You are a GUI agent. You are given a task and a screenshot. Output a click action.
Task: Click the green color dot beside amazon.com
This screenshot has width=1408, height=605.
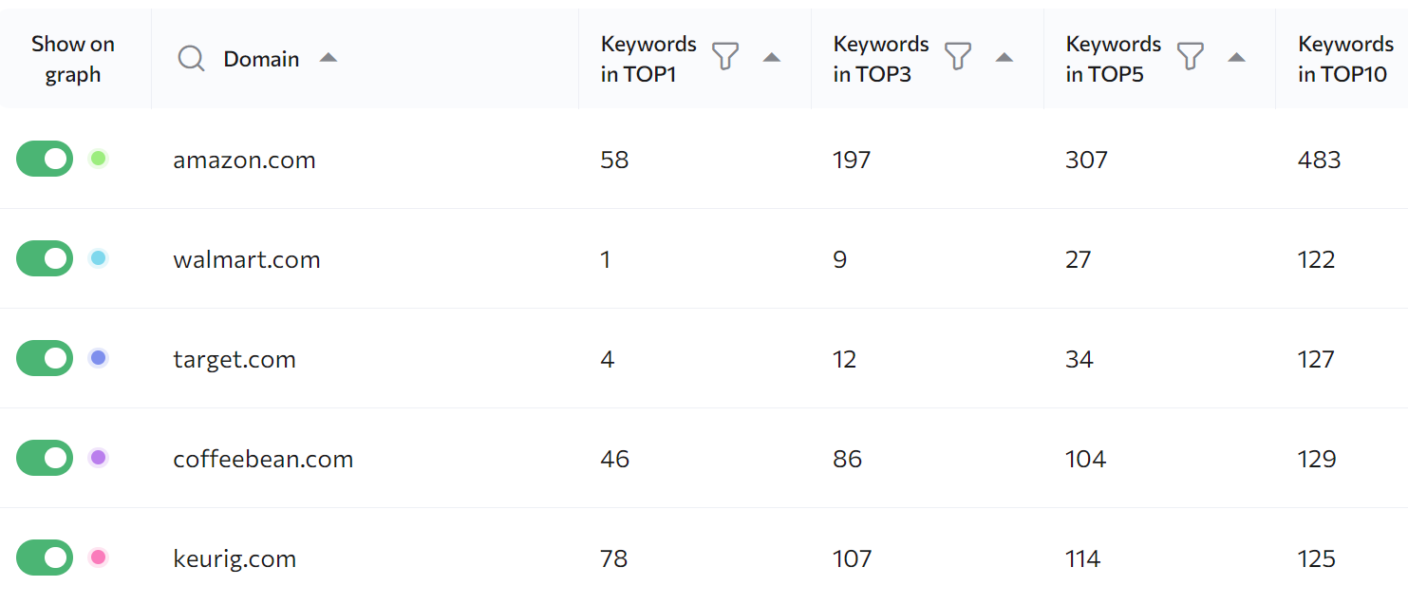point(98,159)
